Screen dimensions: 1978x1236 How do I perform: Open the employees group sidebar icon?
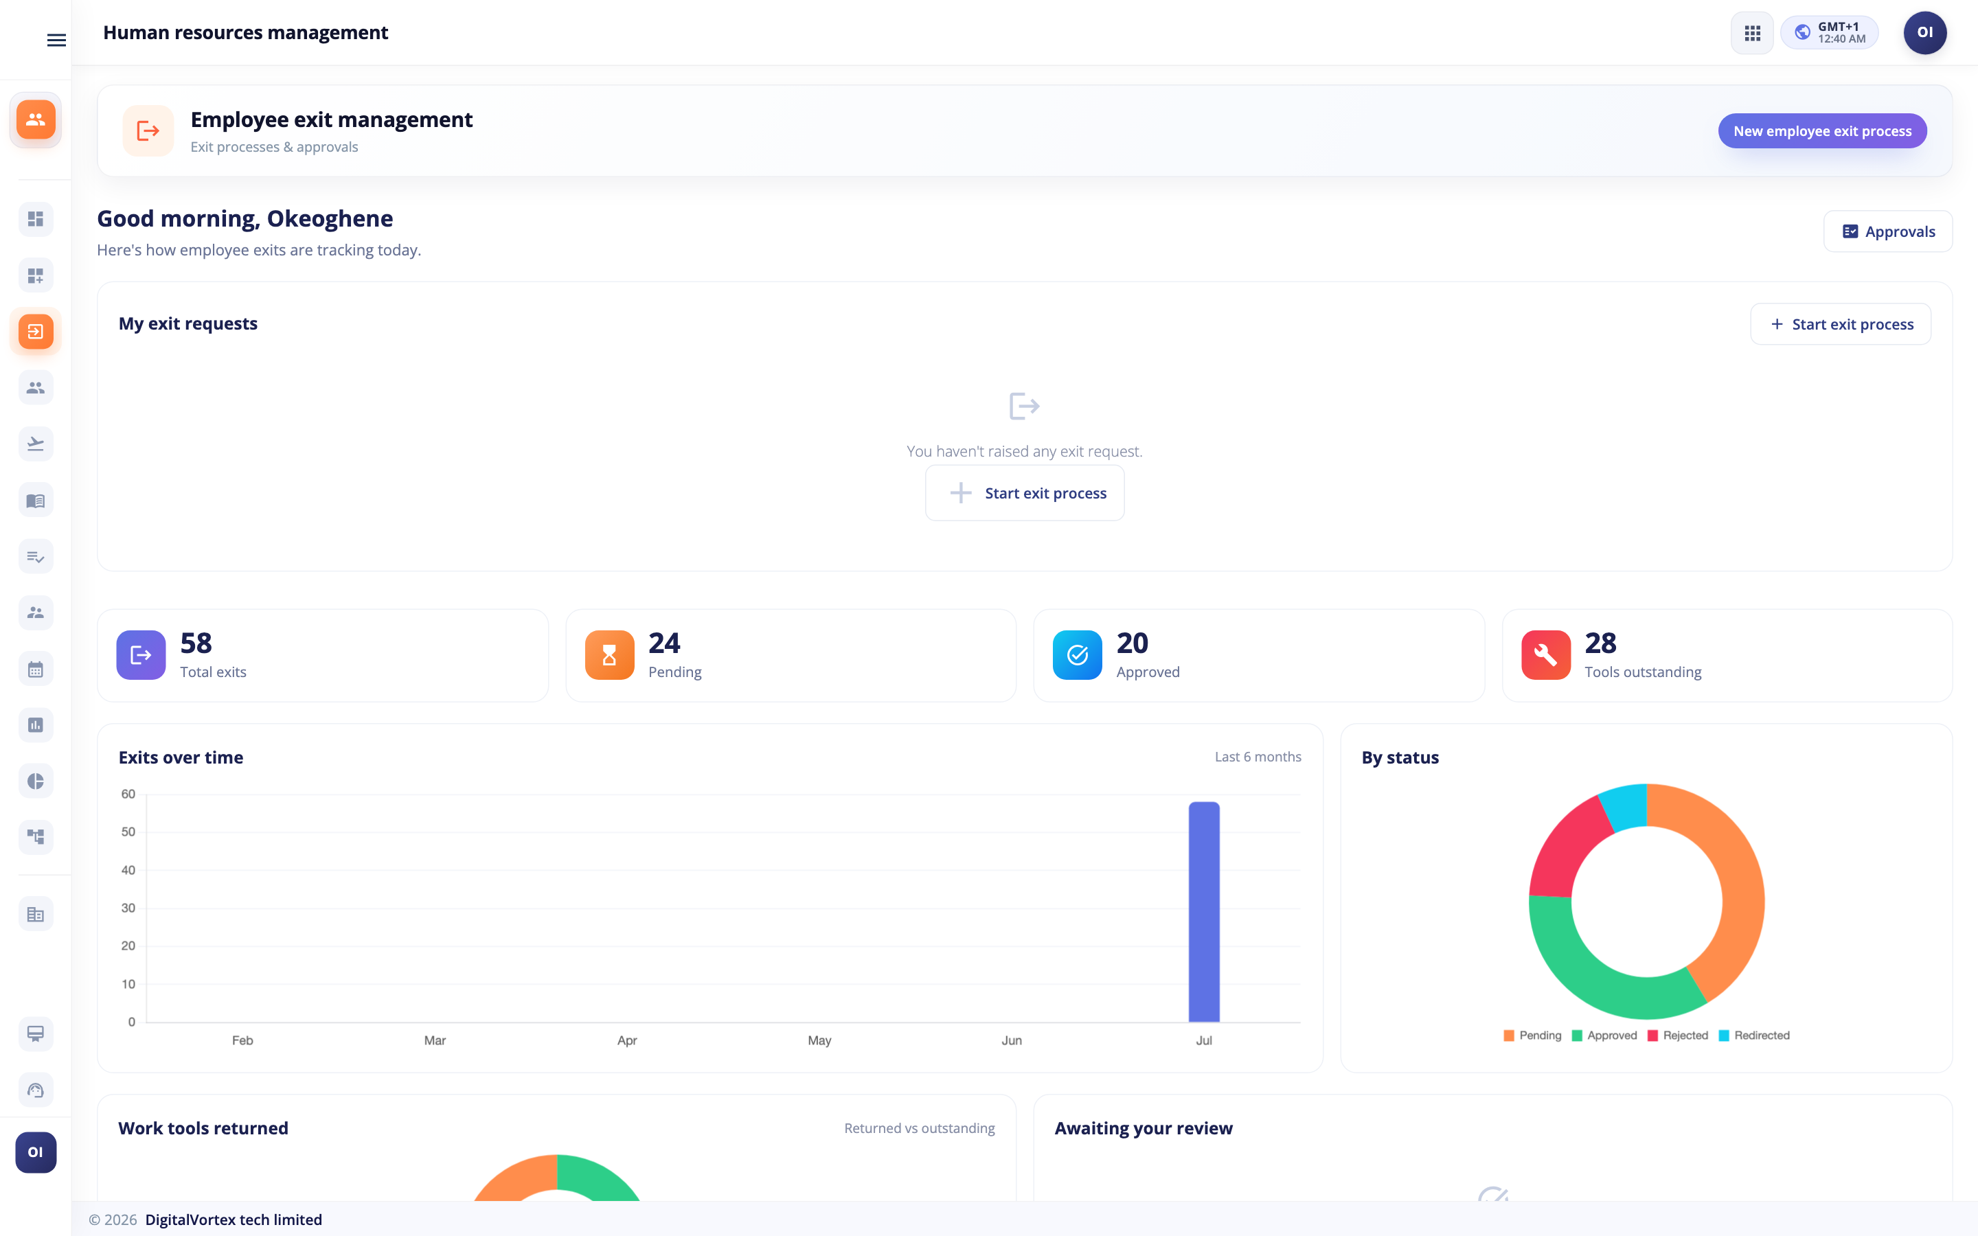click(35, 387)
